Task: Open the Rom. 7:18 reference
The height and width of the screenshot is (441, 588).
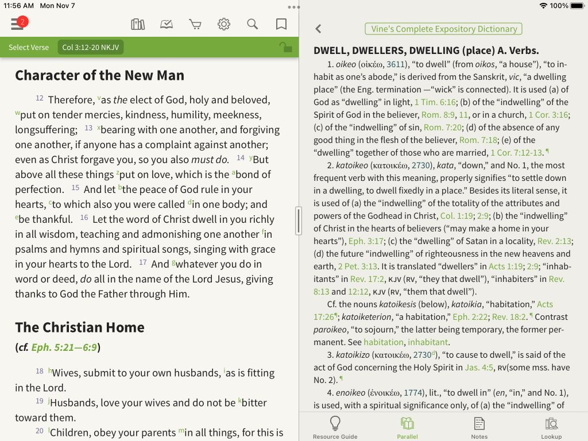Action: (478, 140)
